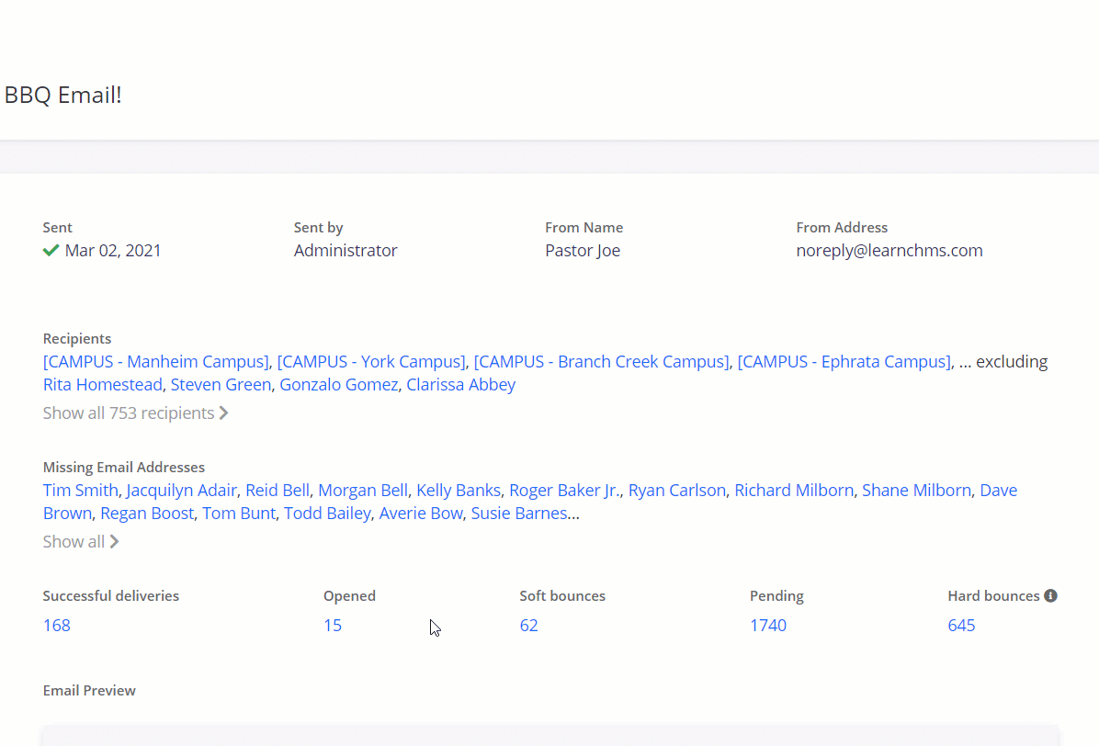
Task: View the 645 hard bounces
Action: (x=961, y=626)
